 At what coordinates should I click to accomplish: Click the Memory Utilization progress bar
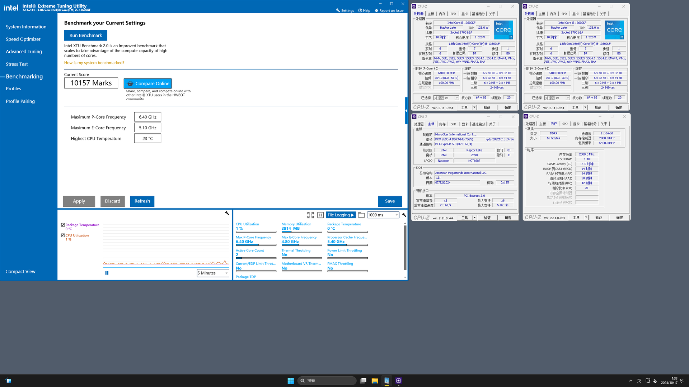tap(302, 232)
